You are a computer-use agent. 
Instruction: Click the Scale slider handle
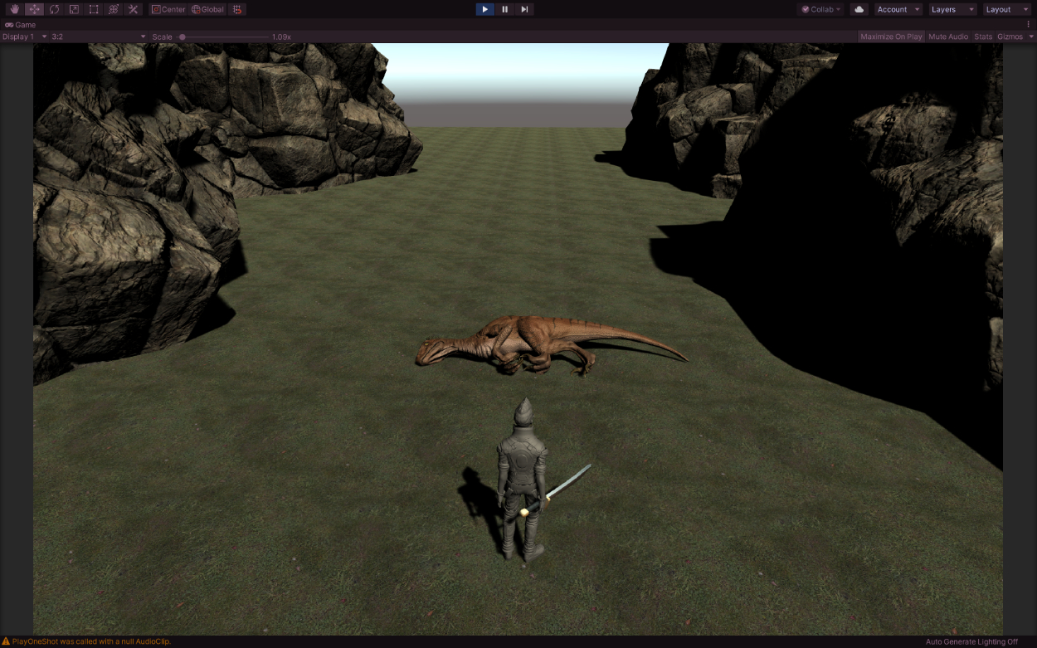point(183,37)
